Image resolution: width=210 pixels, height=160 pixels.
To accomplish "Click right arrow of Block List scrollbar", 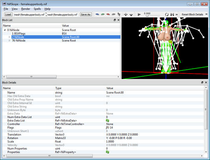I will click(118, 77).
